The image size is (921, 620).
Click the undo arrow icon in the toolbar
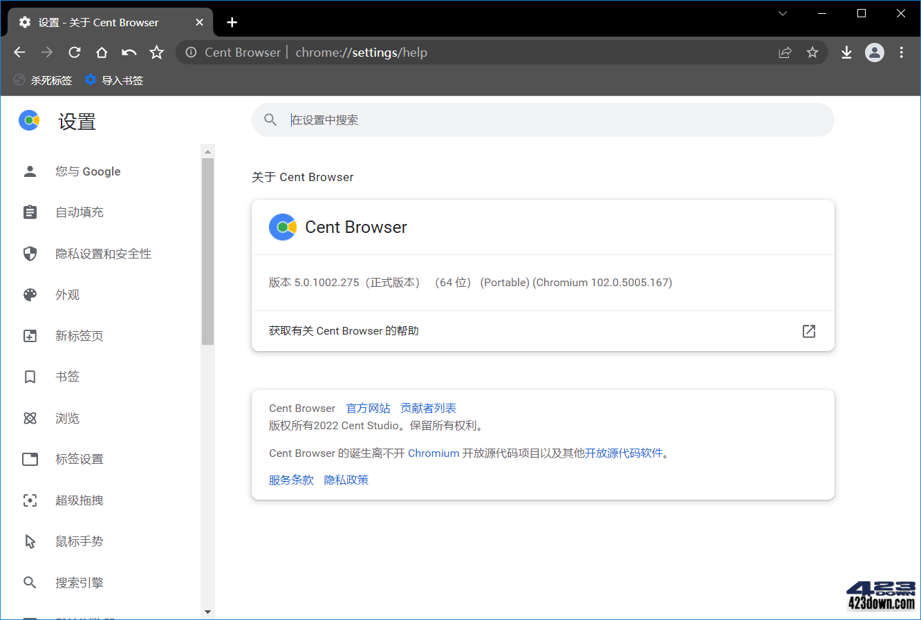click(x=129, y=52)
